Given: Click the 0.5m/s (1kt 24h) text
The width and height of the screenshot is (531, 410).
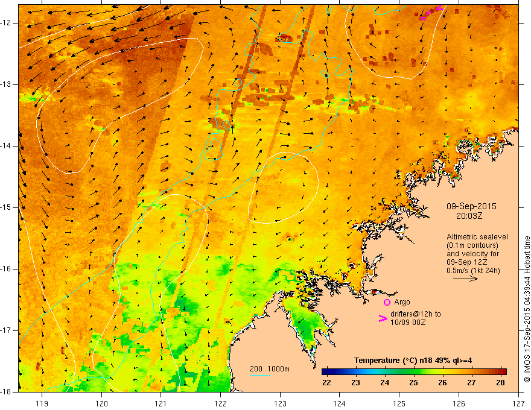Looking at the screenshot, I should [473, 271].
